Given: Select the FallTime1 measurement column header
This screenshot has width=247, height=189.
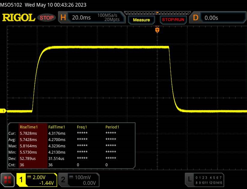Looking at the screenshot, I should point(57,127).
